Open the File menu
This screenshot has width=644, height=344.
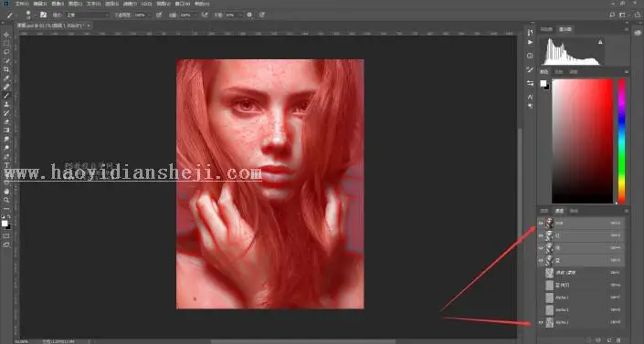(20, 4)
